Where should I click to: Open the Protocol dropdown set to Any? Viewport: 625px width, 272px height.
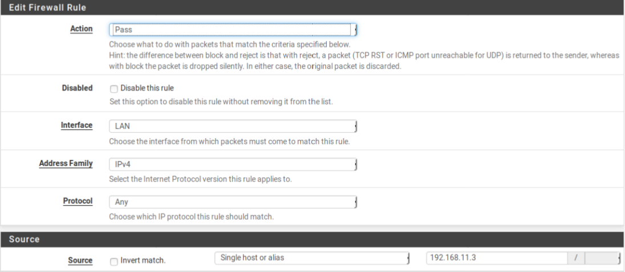[x=232, y=201]
